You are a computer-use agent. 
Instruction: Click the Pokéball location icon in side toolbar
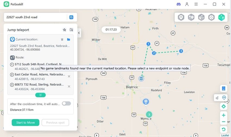(224, 97)
